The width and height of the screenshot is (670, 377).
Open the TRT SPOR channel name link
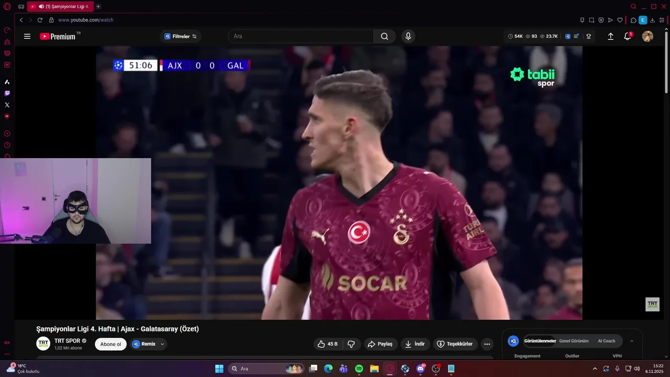coord(67,341)
